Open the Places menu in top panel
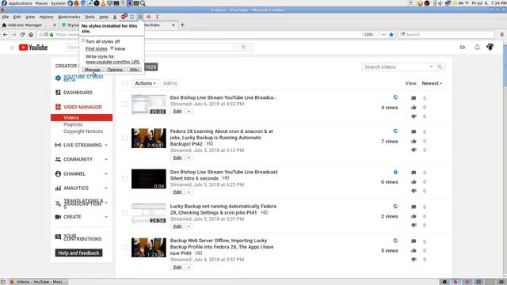 [41, 3]
